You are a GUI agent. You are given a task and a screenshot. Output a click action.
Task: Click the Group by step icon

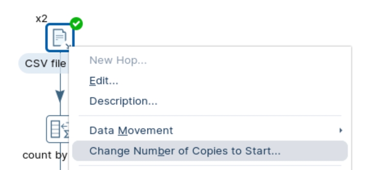(58, 129)
